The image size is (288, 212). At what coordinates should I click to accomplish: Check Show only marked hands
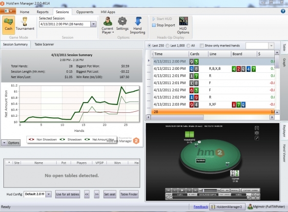point(202,45)
